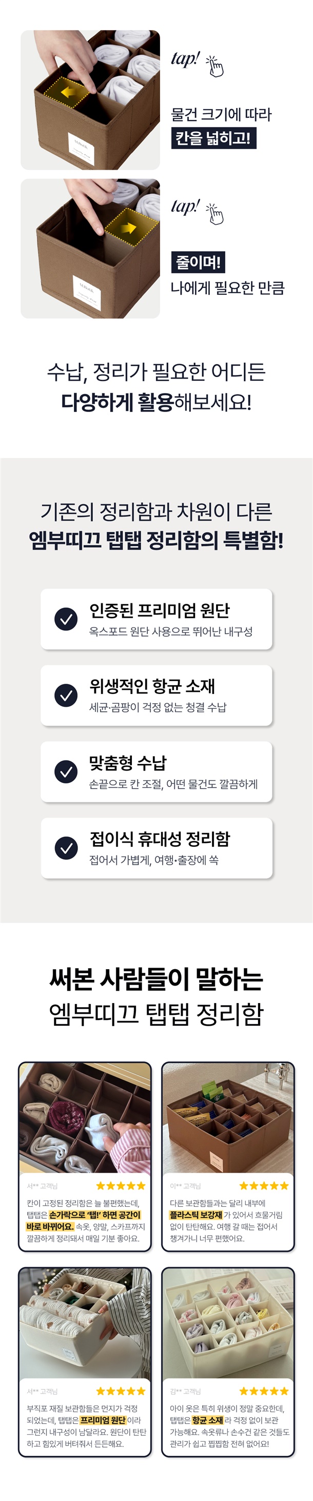Click the hand tap icon above "칸을 넓히고!"

tap(215, 66)
